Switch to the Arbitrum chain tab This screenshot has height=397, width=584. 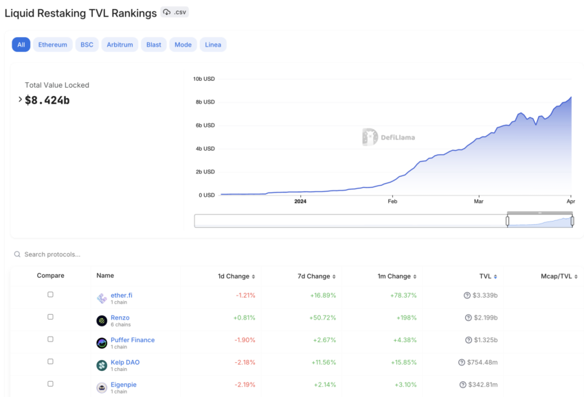(x=120, y=45)
